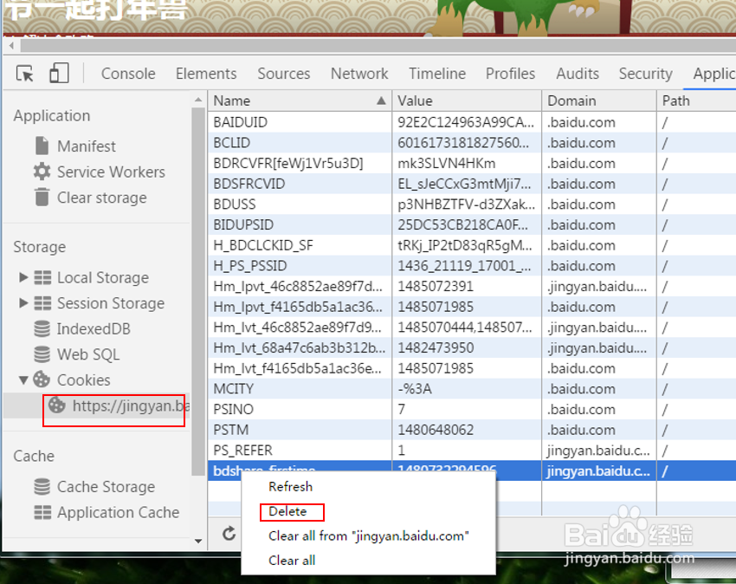Image resolution: width=736 pixels, height=584 pixels.
Task: Click the sidebar scroll up arrow
Action: click(x=198, y=100)
